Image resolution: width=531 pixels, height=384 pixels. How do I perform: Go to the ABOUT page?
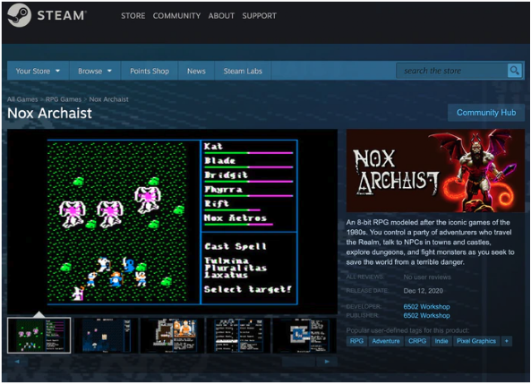[x=221, y=15]
